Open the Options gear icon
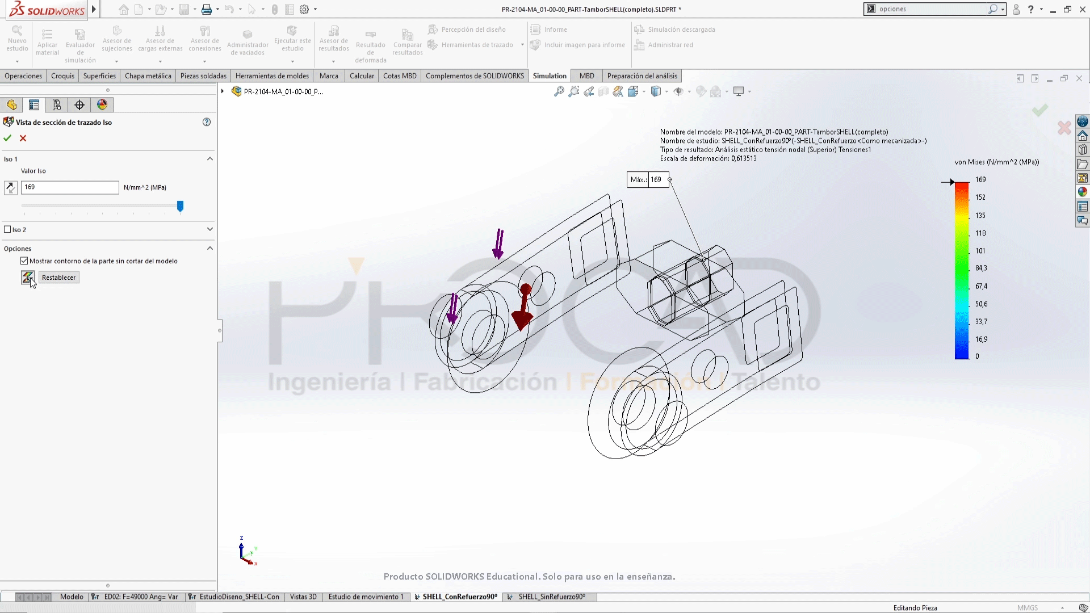The width and height of the screenshot is (1090, 613). pyautogui.click(x=304, y=9)
